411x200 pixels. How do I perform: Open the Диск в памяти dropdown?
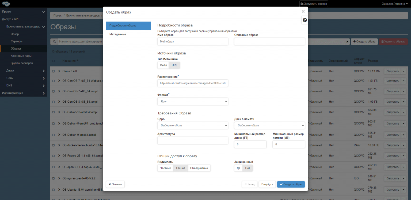coord(269,125)
